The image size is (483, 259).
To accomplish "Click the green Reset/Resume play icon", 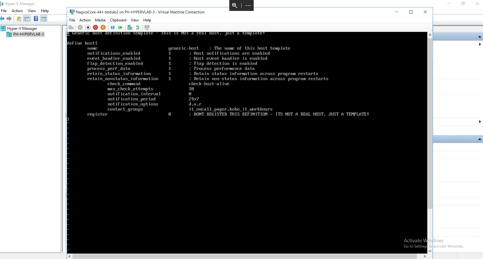I will (x=120, y=27).
